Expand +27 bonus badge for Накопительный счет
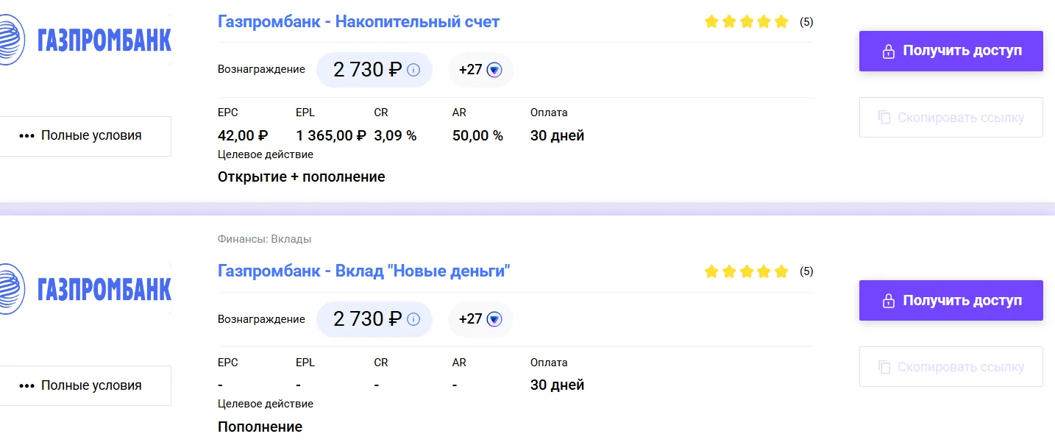The image size is (1055, 442). point(480,70)
